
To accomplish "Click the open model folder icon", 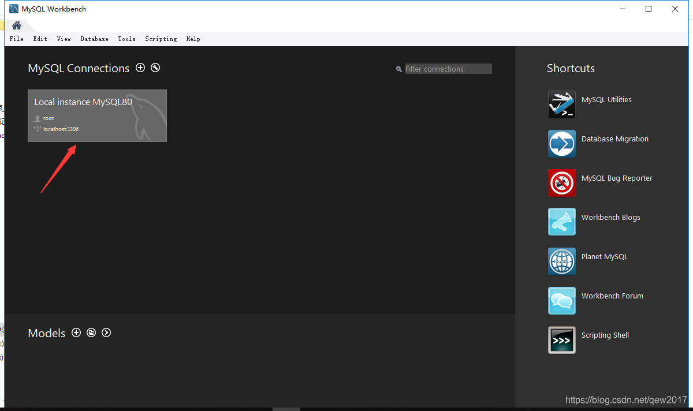I will pyautogui.click(x=91, y=332).
